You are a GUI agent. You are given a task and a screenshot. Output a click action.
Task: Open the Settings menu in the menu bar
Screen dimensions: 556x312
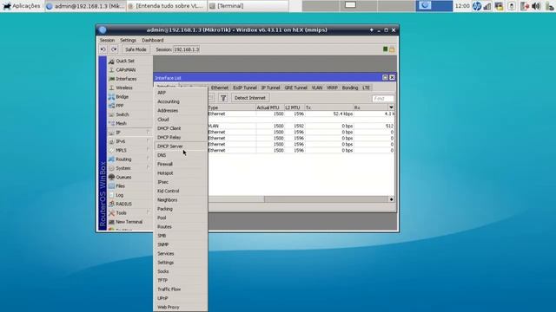(128, 41)
